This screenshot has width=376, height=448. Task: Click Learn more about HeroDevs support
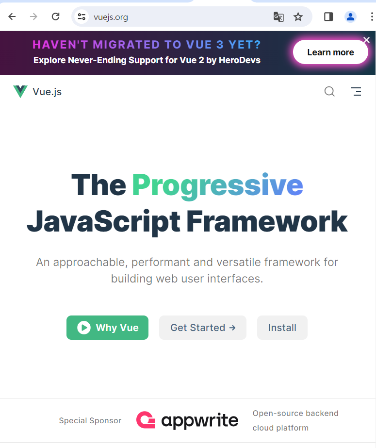click(330, 52)
